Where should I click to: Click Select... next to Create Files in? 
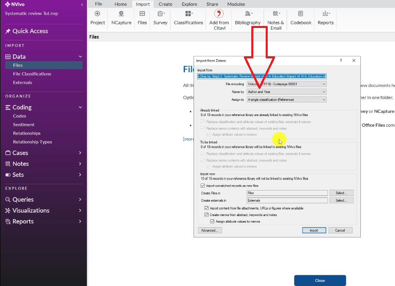(341, 193)
